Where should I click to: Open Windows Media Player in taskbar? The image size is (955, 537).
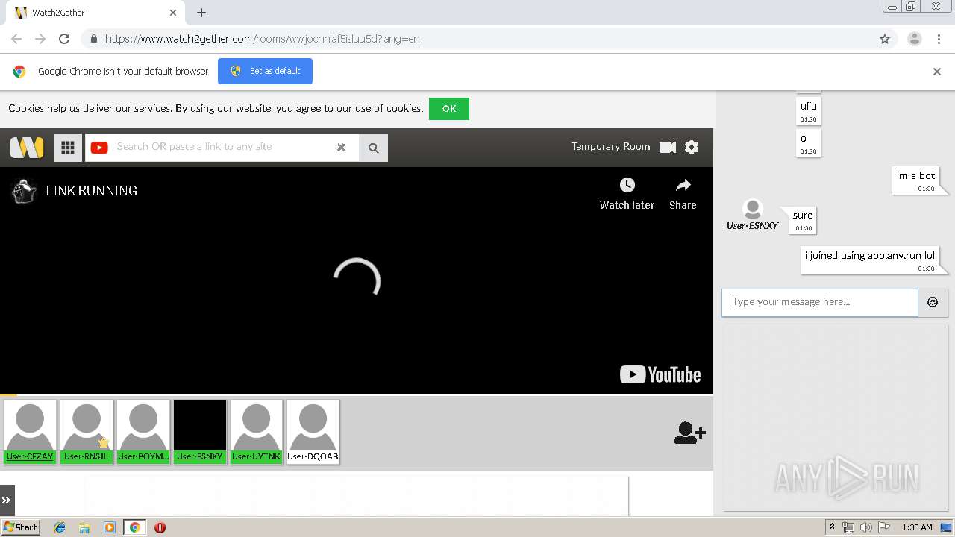click(x=110, y=527)
